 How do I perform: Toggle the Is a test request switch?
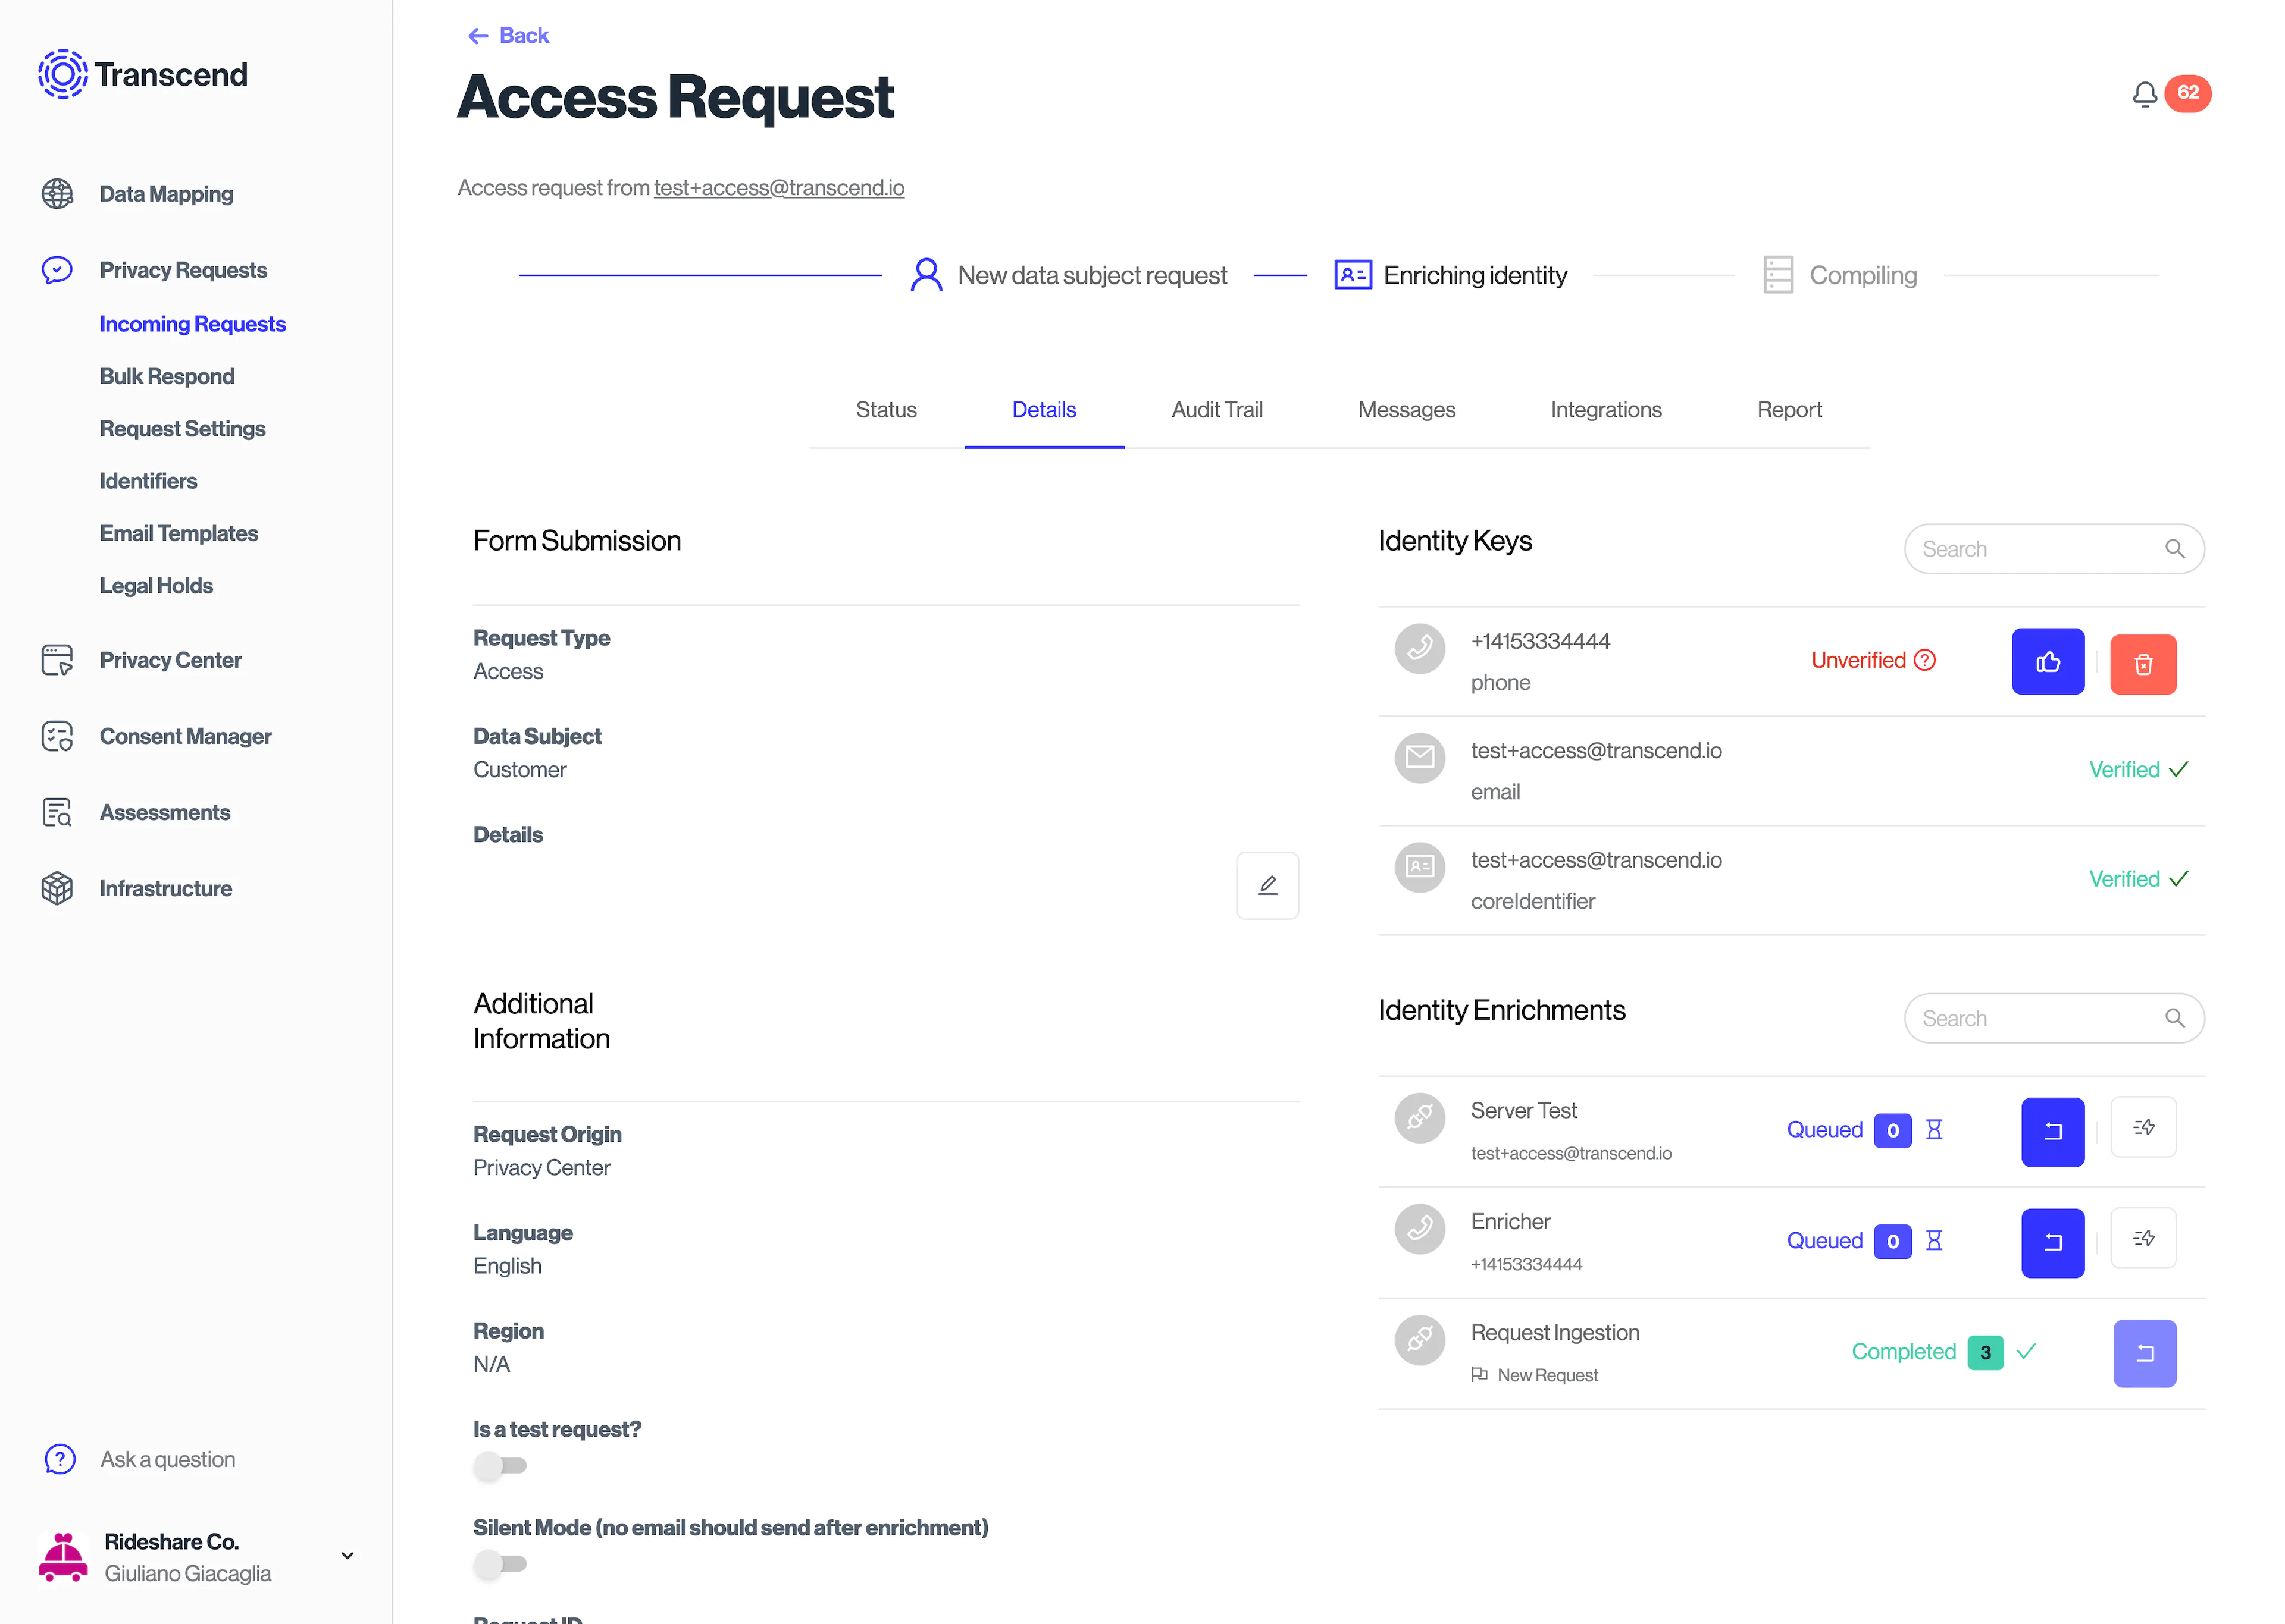pyautogui.click(x=499, y=1466)
